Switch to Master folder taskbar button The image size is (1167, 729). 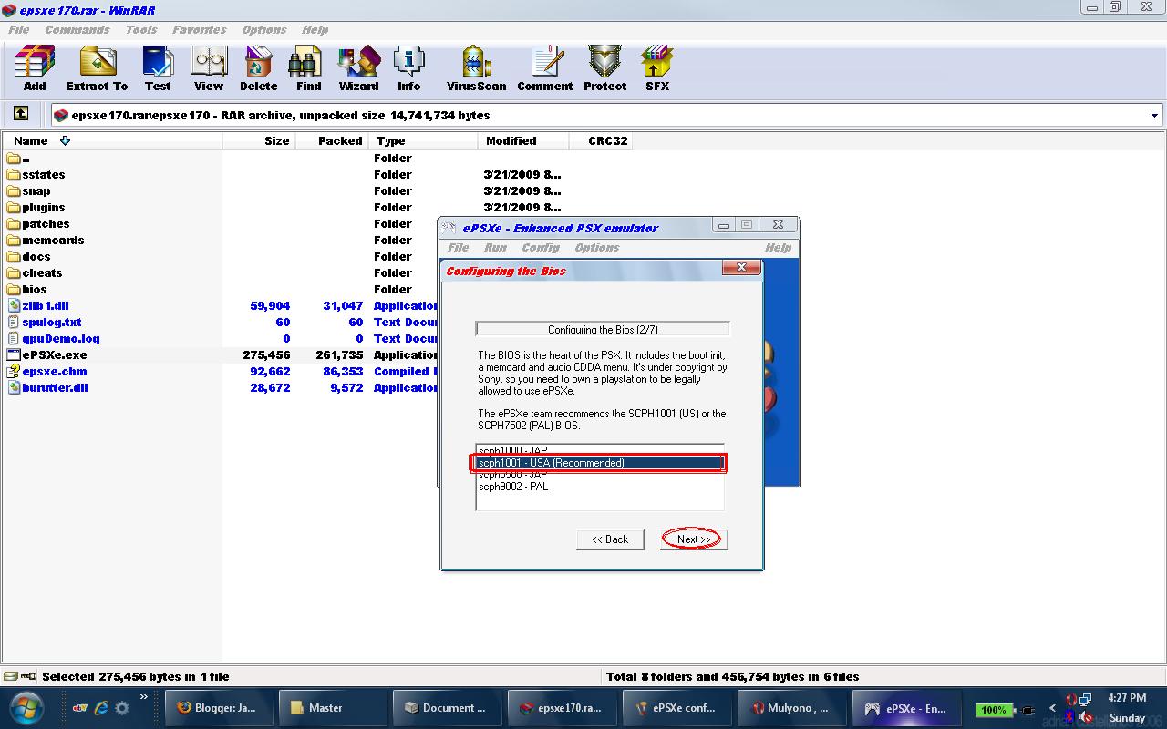pyautogui.click(x=332, y=708)
